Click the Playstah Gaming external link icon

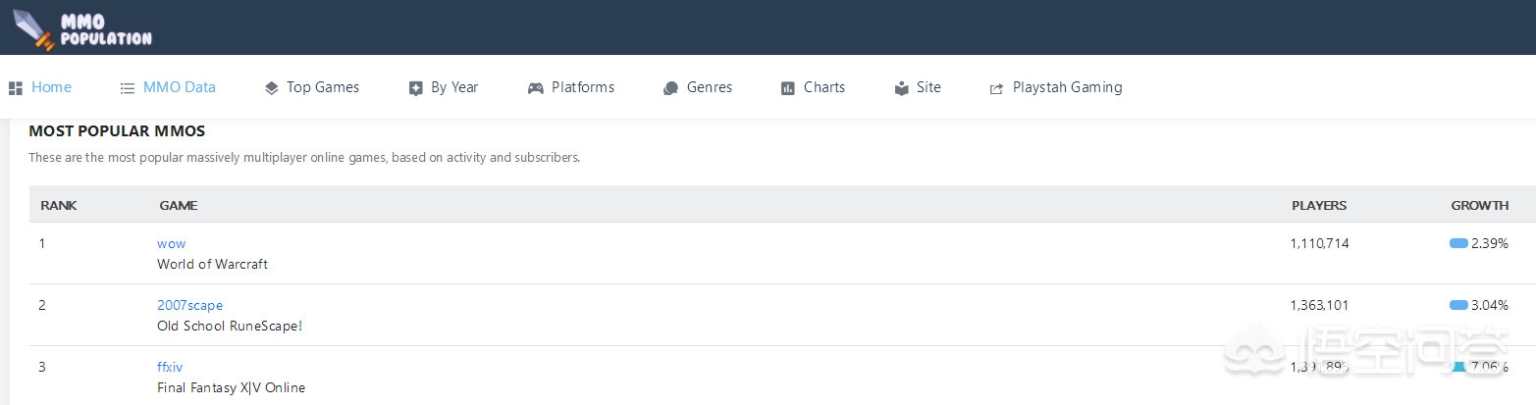click(997, 88)
